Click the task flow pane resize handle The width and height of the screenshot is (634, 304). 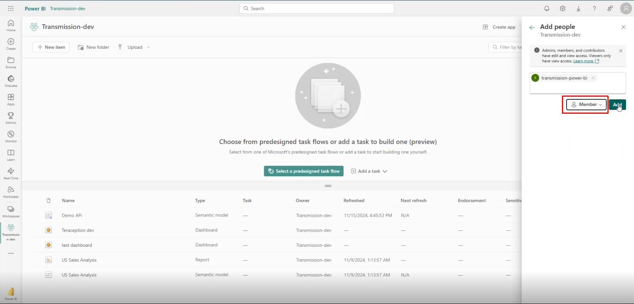coord(328,186)
